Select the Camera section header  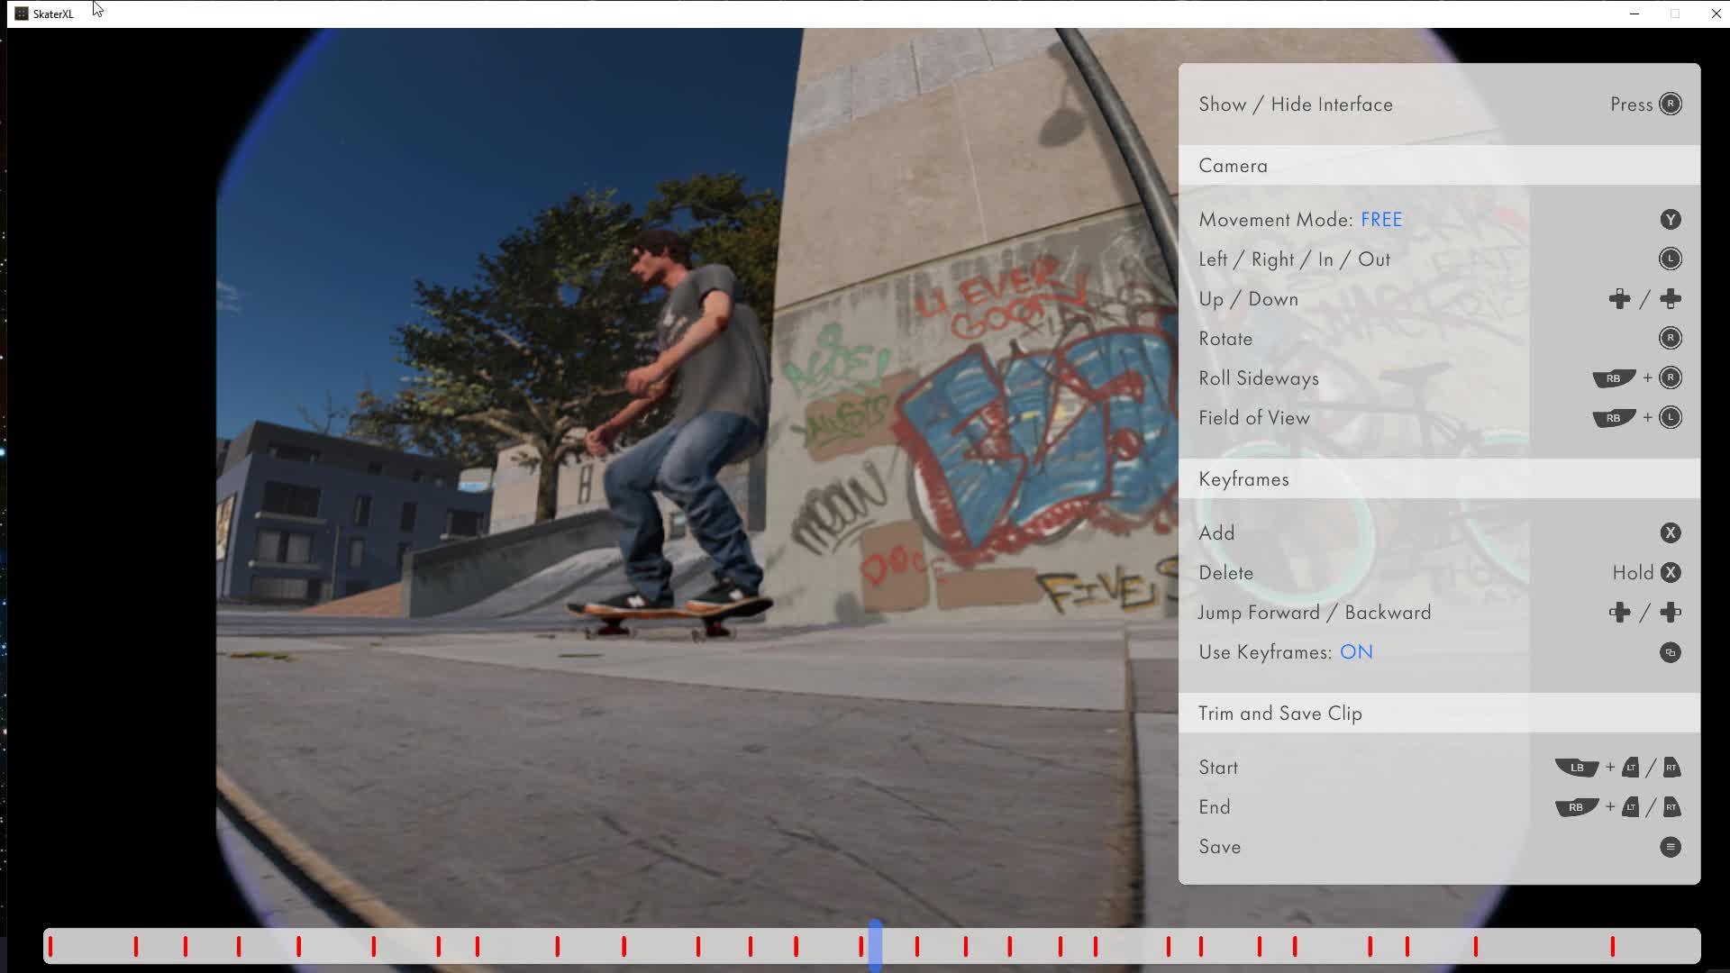click(x=1439, y=166)
